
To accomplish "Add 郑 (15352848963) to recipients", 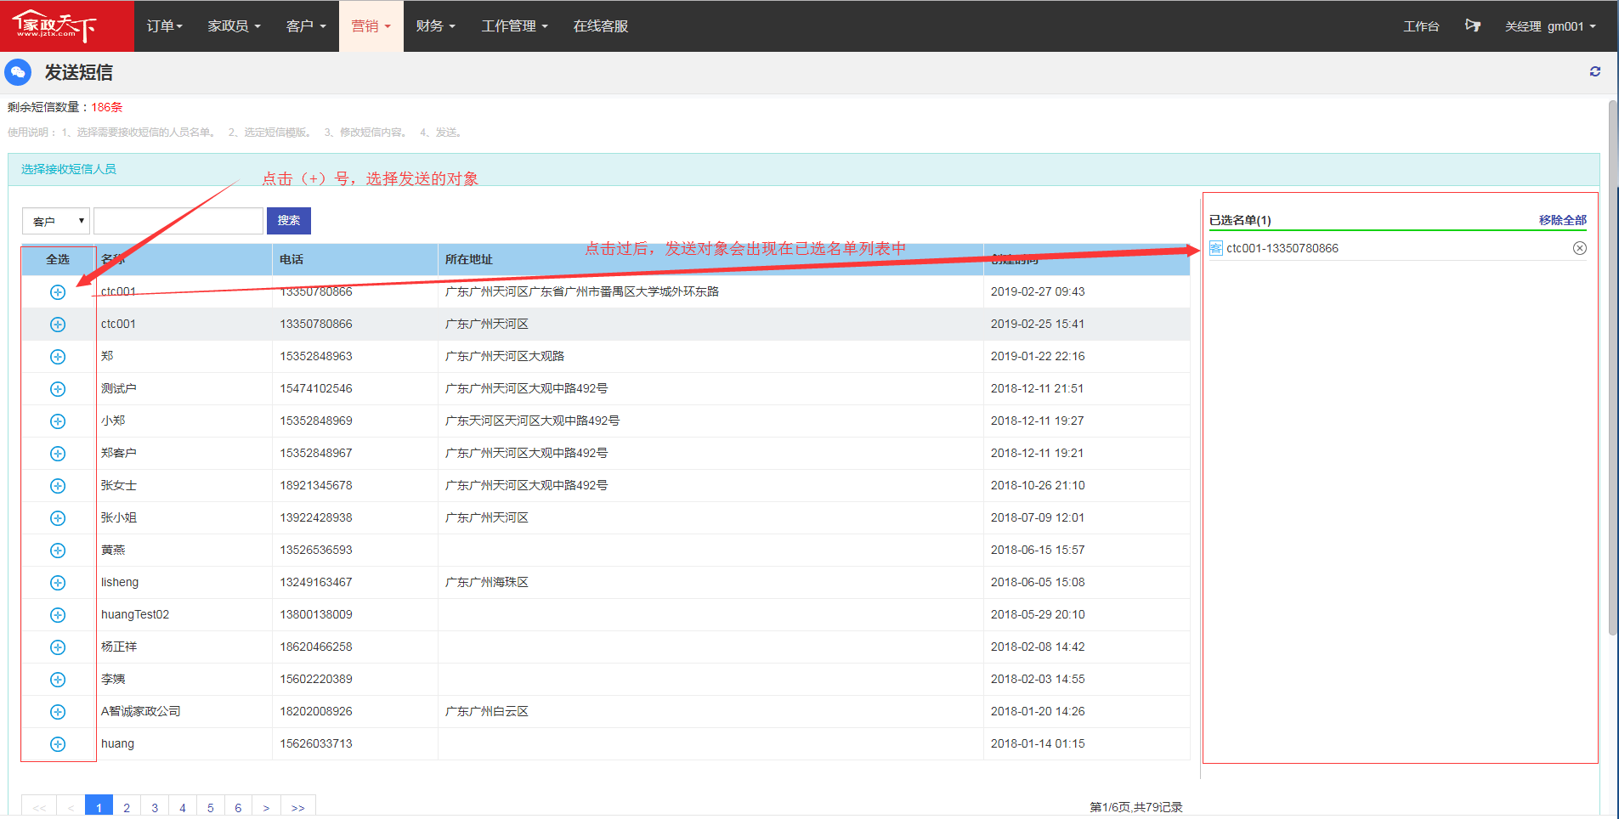I will (58, 357).
